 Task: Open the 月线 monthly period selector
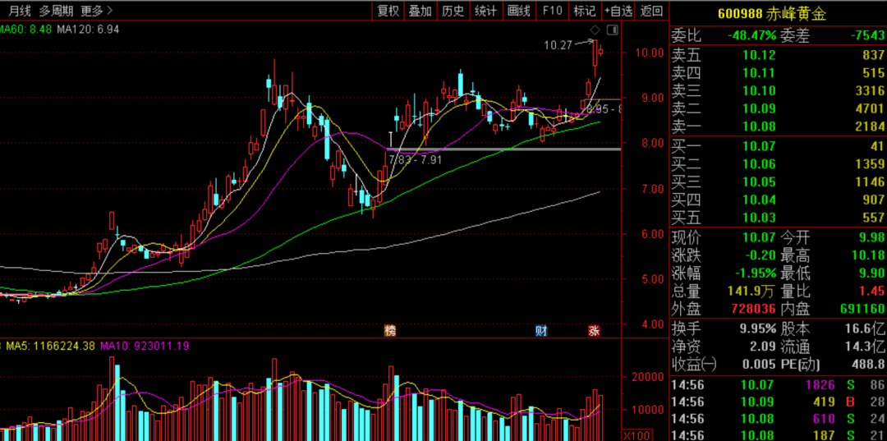[20, 11]
